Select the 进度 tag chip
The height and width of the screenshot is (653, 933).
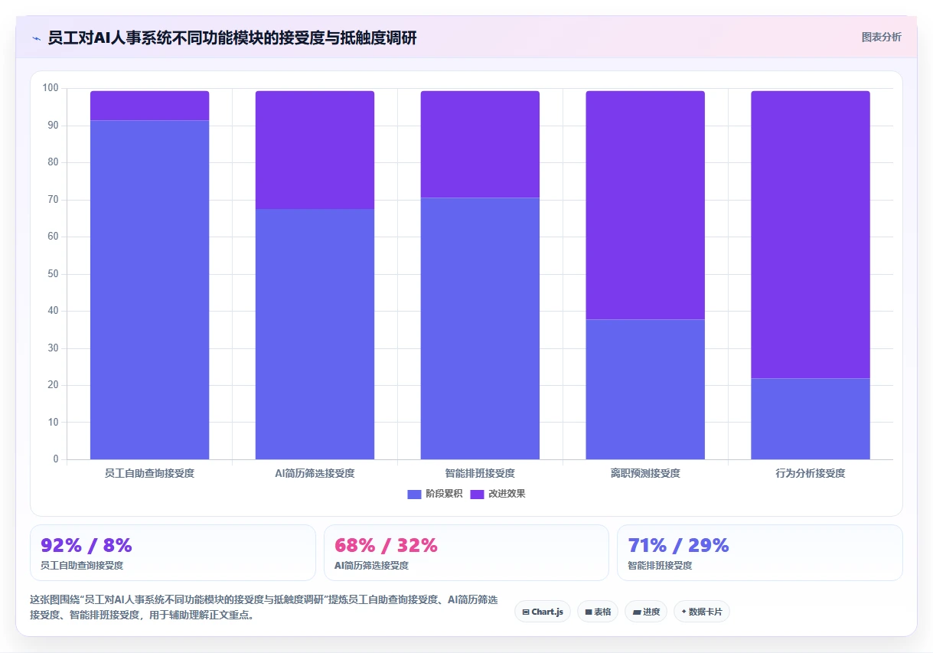coord(646,612)
